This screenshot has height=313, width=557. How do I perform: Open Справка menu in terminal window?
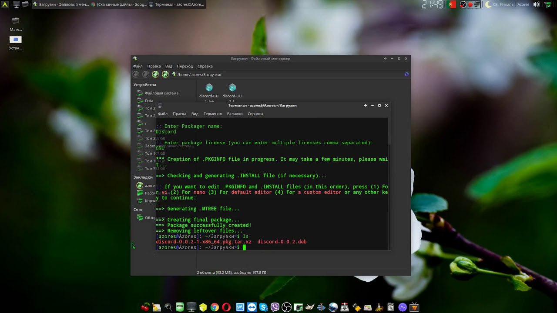[x=255, y=113]
